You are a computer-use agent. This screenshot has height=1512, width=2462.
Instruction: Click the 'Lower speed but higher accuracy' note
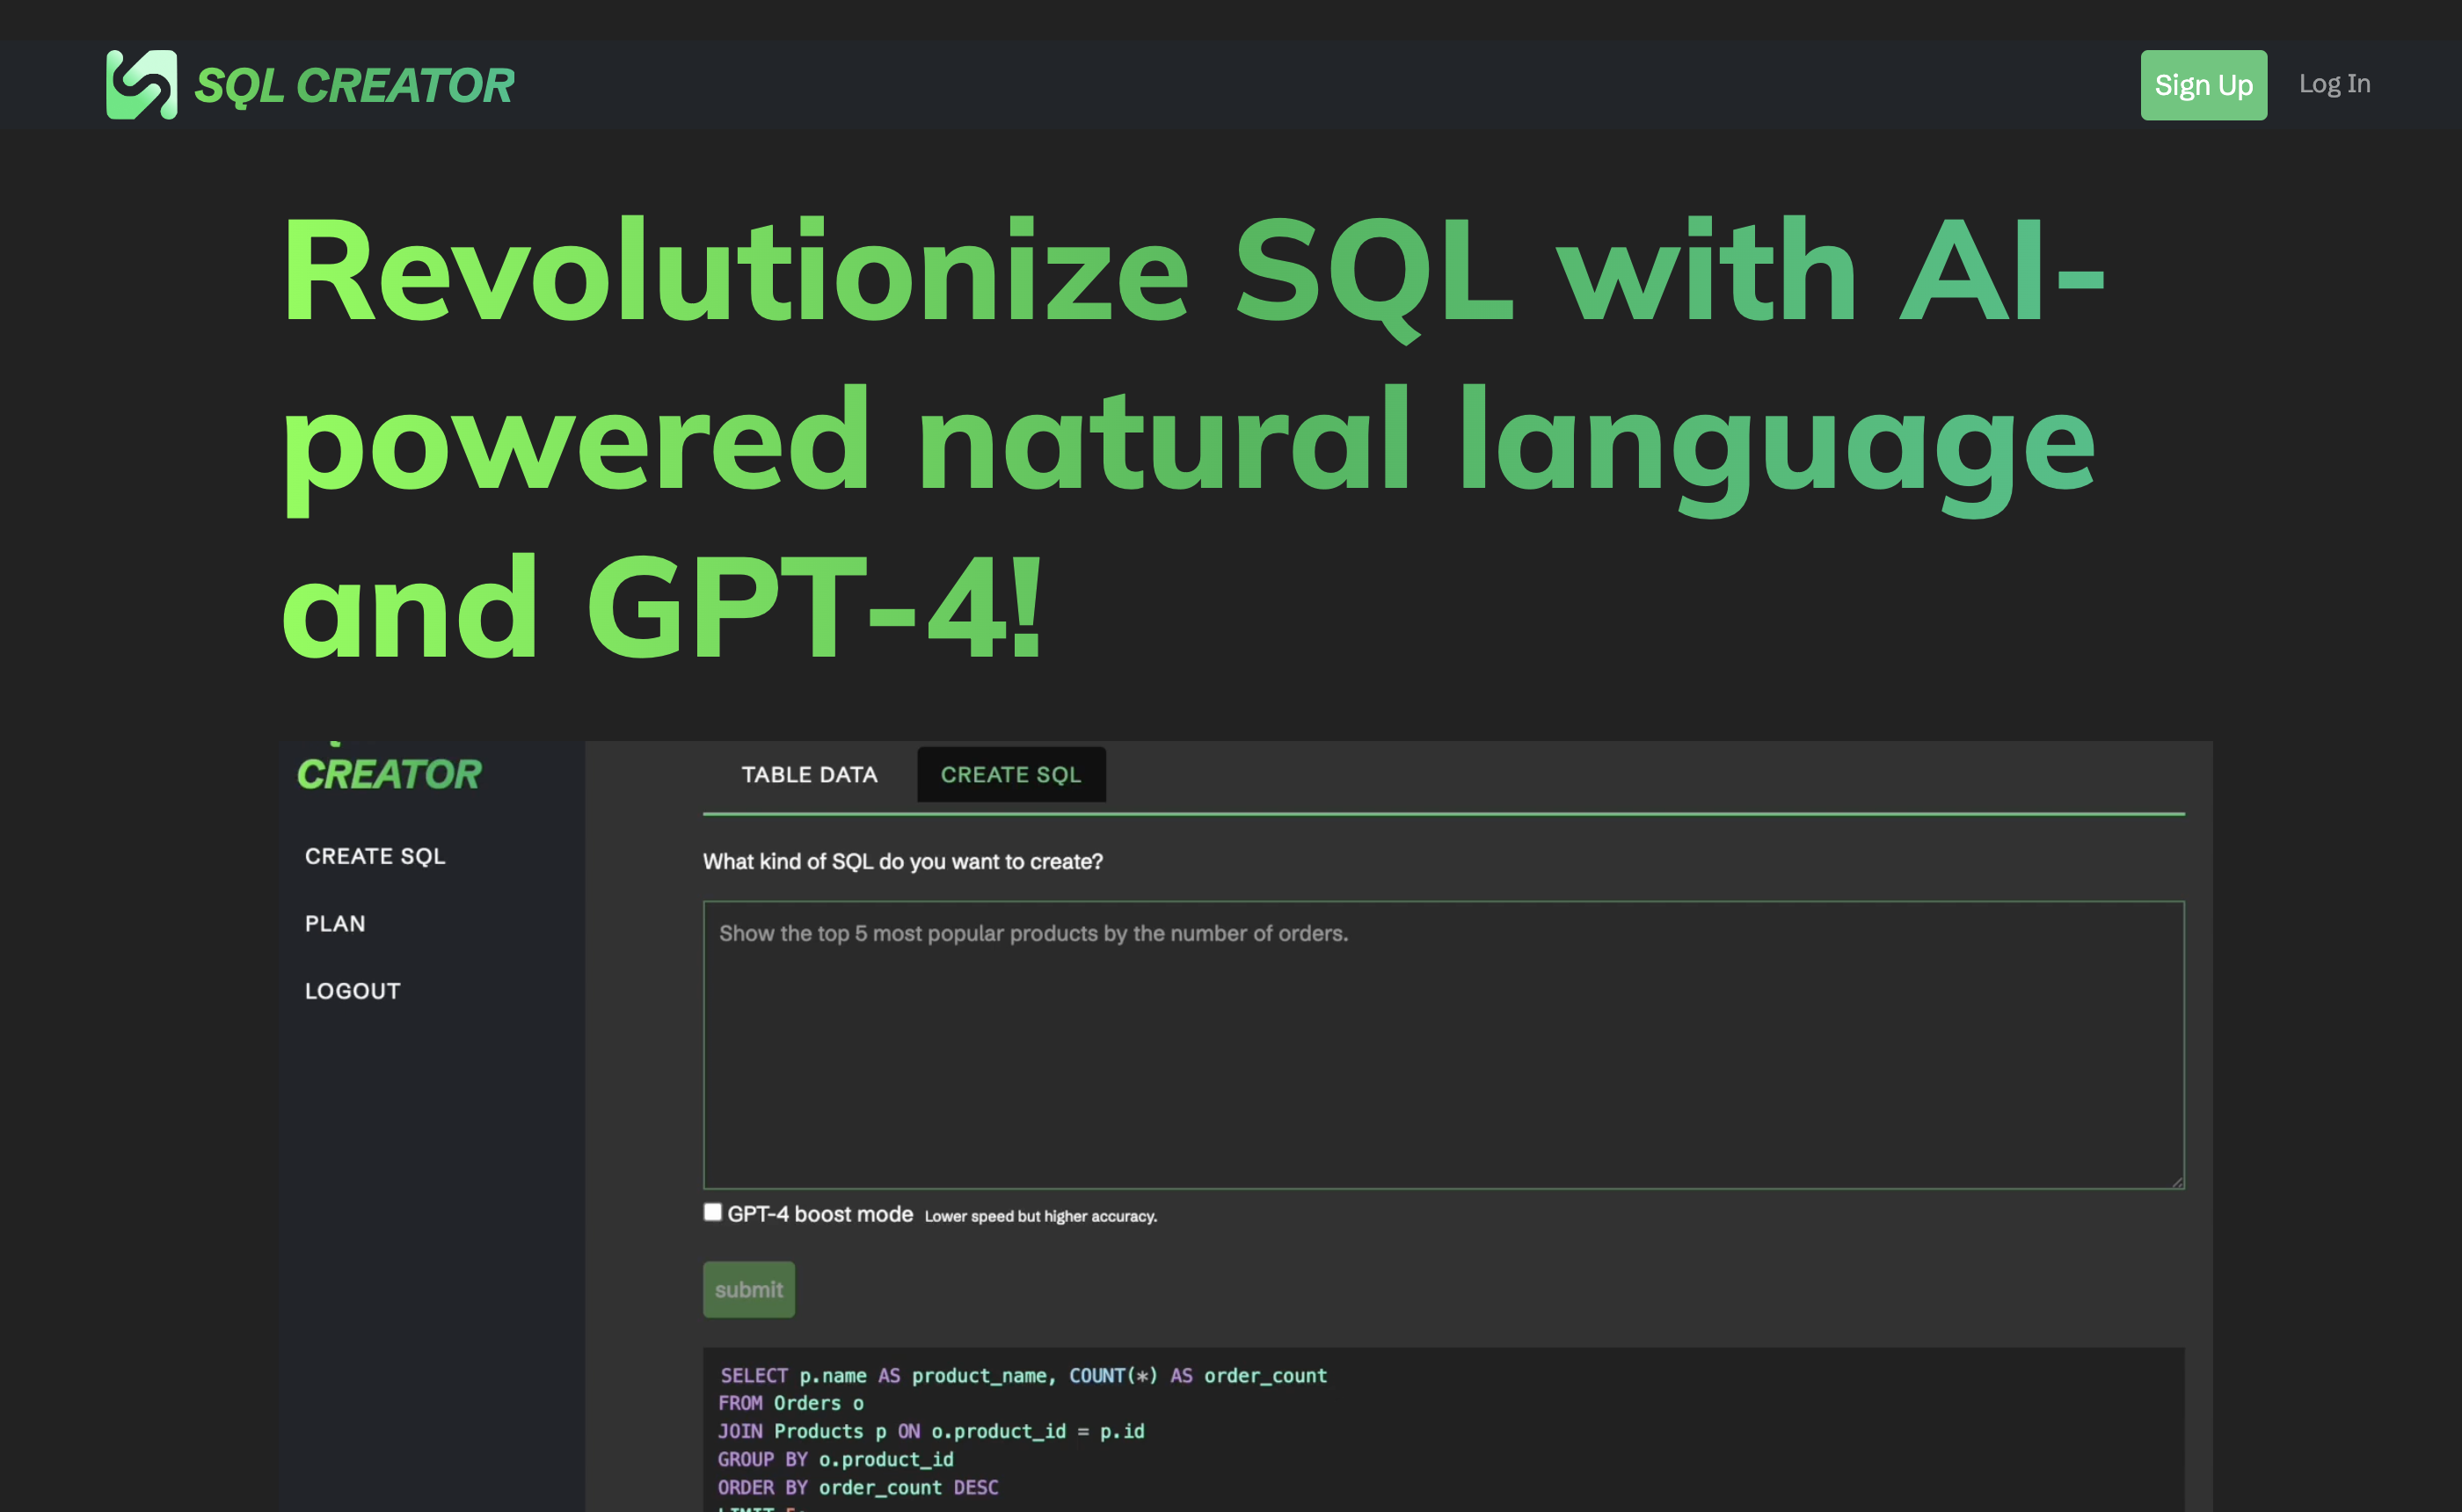click(1040, 1216)
